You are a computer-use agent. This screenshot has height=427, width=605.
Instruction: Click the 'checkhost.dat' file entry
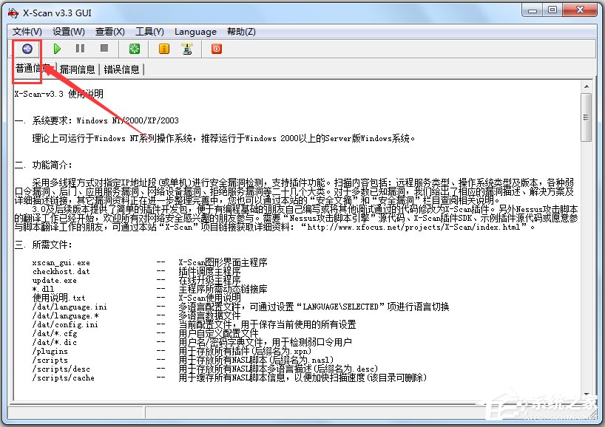[61, 272]
